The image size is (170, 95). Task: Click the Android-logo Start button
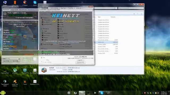pyautogui.click(x=3, y=93)
